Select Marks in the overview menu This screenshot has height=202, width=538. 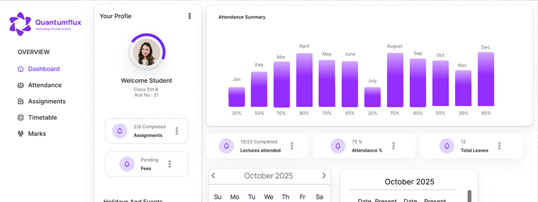click(37, 134)
